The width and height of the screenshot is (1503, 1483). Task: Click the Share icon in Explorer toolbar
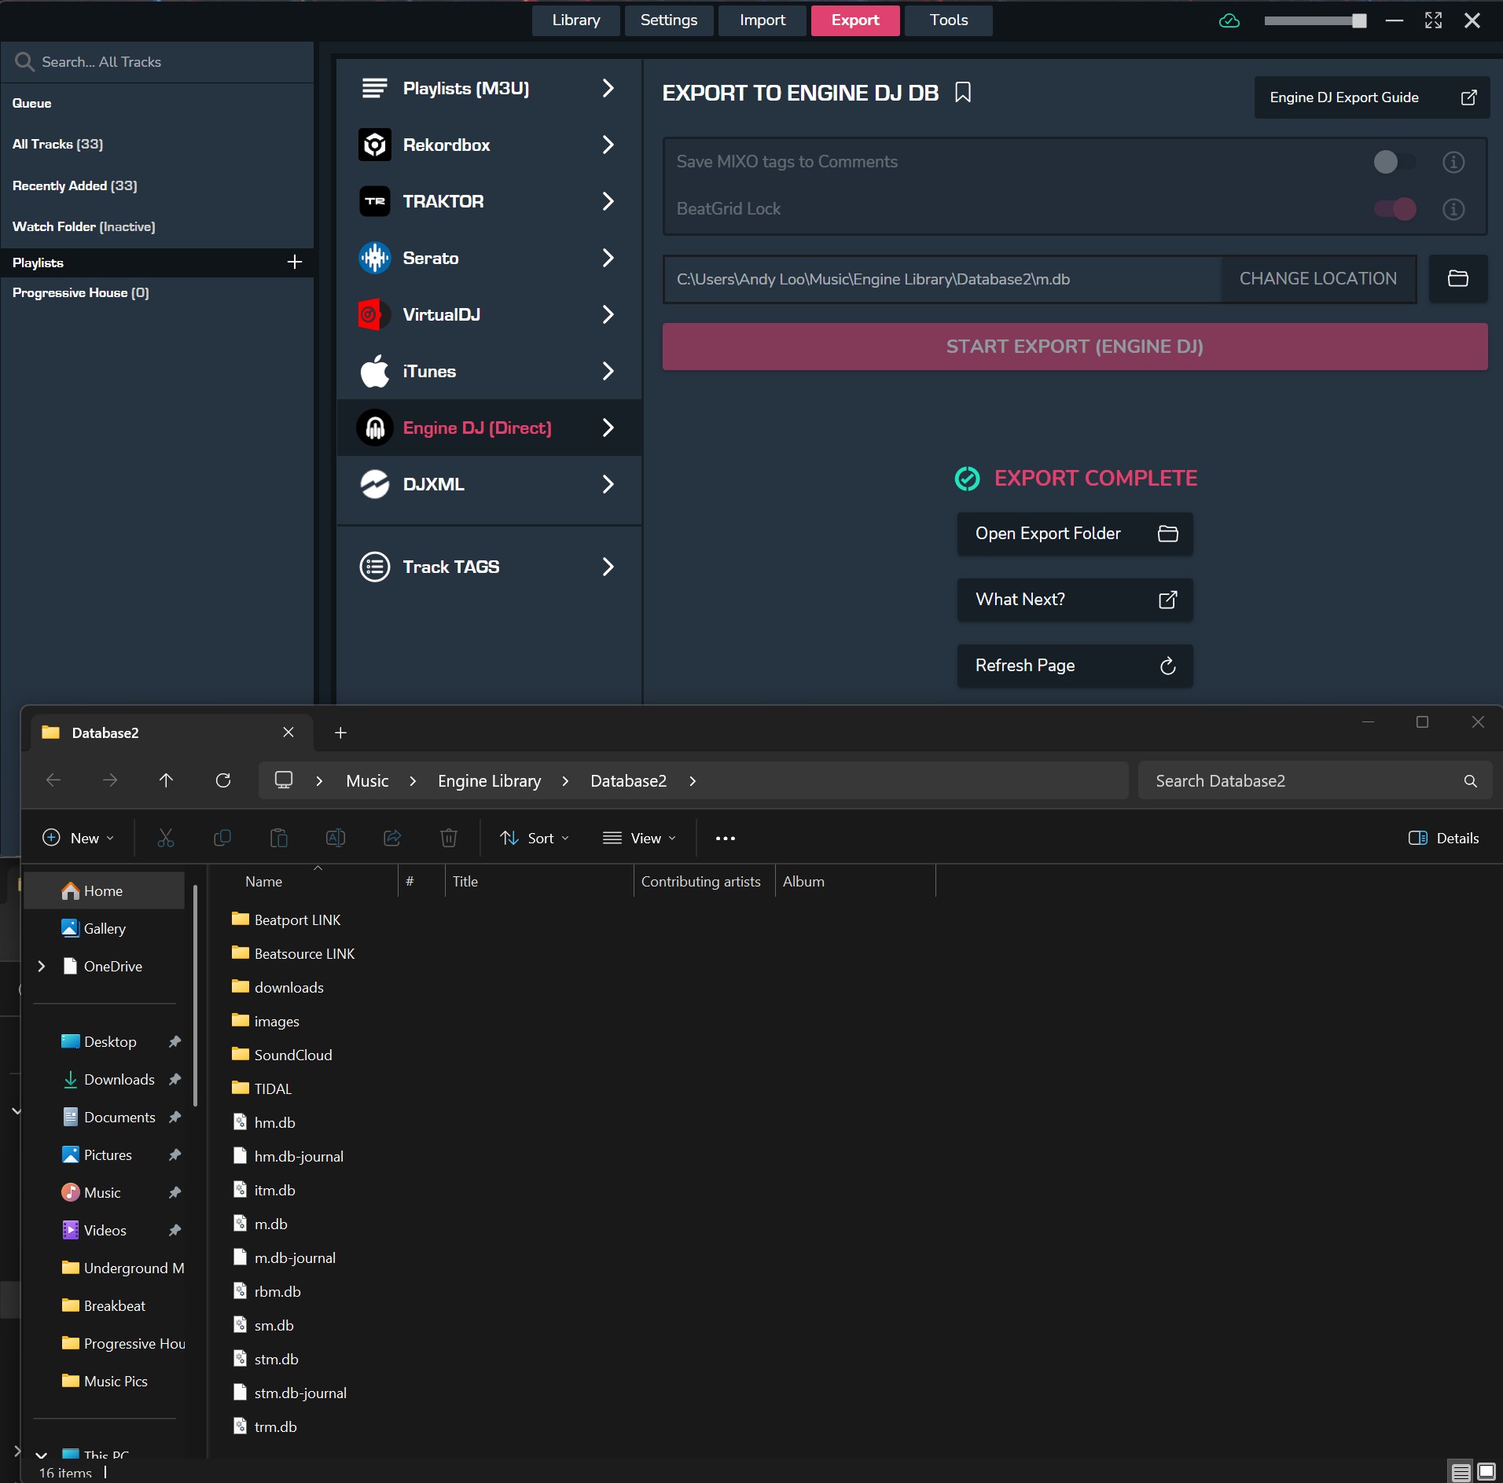point(392,838)
